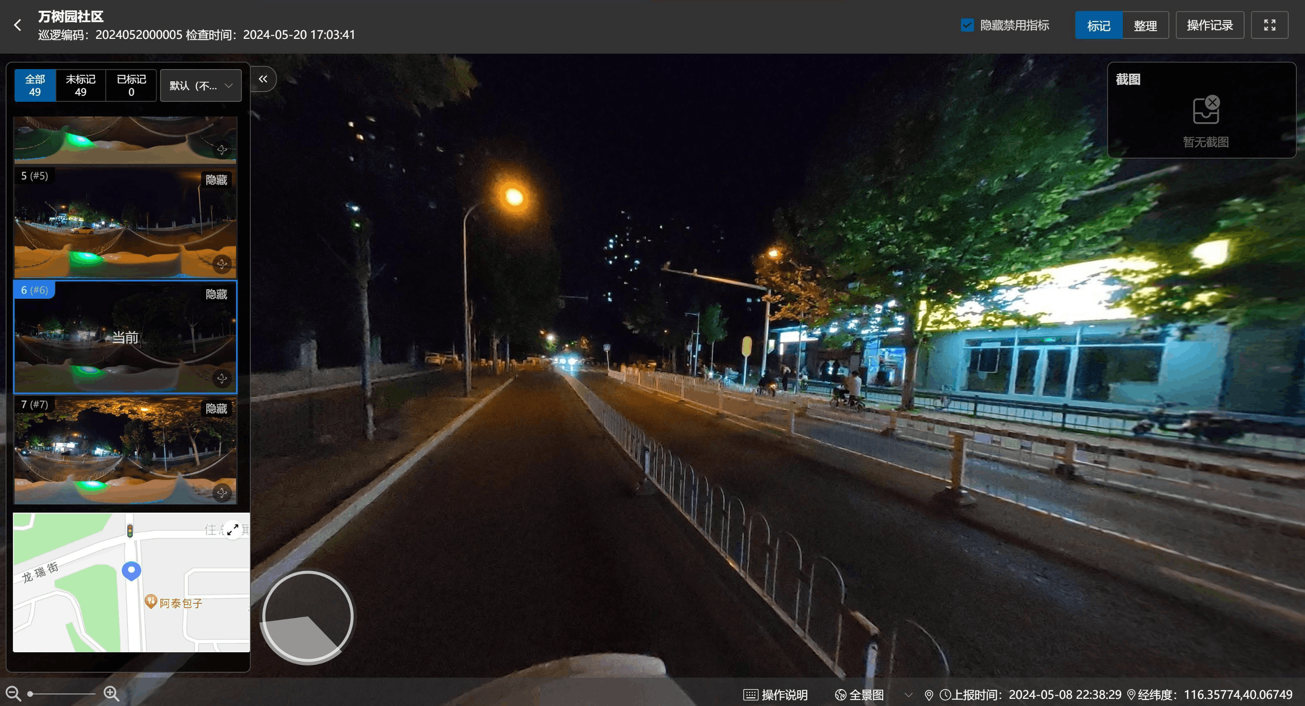
Task: Switch to 已标记 tab
Action: click(131, 85)
